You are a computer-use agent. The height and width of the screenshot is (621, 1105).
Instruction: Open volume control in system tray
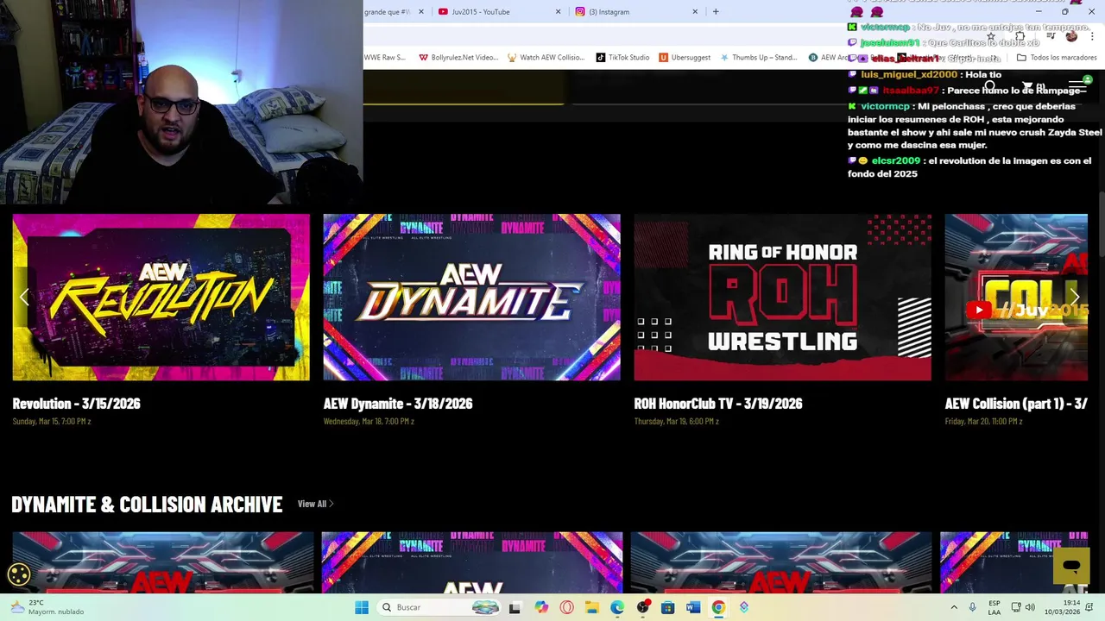click(1030, 607)
